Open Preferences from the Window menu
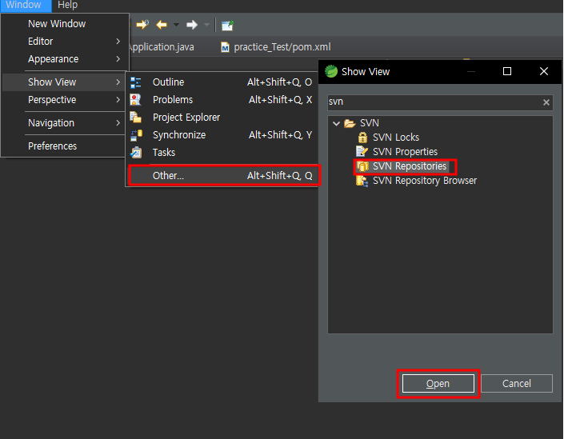Viewport: 564px width, 439px height. 65,146
